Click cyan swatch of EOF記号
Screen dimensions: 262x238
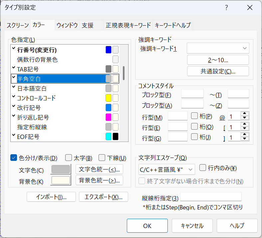(x=109, y=136)
